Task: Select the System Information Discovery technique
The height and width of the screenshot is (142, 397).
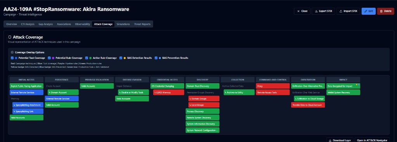Action: tap(202, 124)
